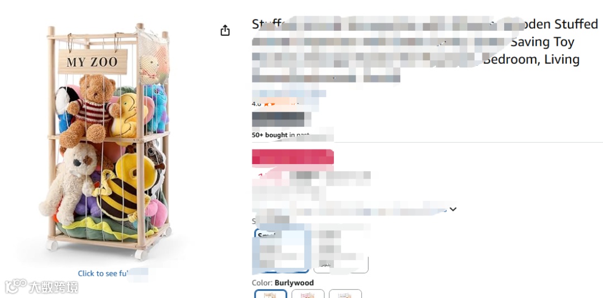Click the '50+ bought' purchase text
The width and height of the screenshot is (603, 298).
[270, 135]
